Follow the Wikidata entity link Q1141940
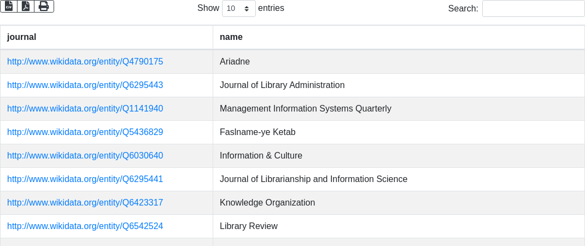 click(85, 109)
